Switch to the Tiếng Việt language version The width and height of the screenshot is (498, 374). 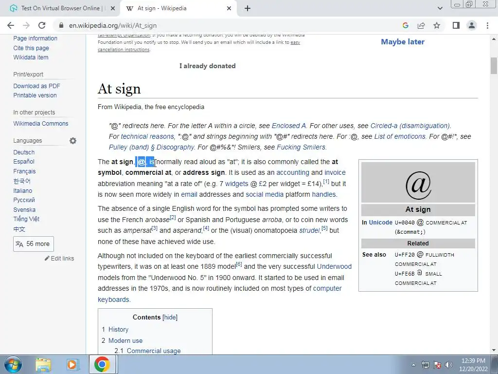pyautogui.click(x=26, y=219)
